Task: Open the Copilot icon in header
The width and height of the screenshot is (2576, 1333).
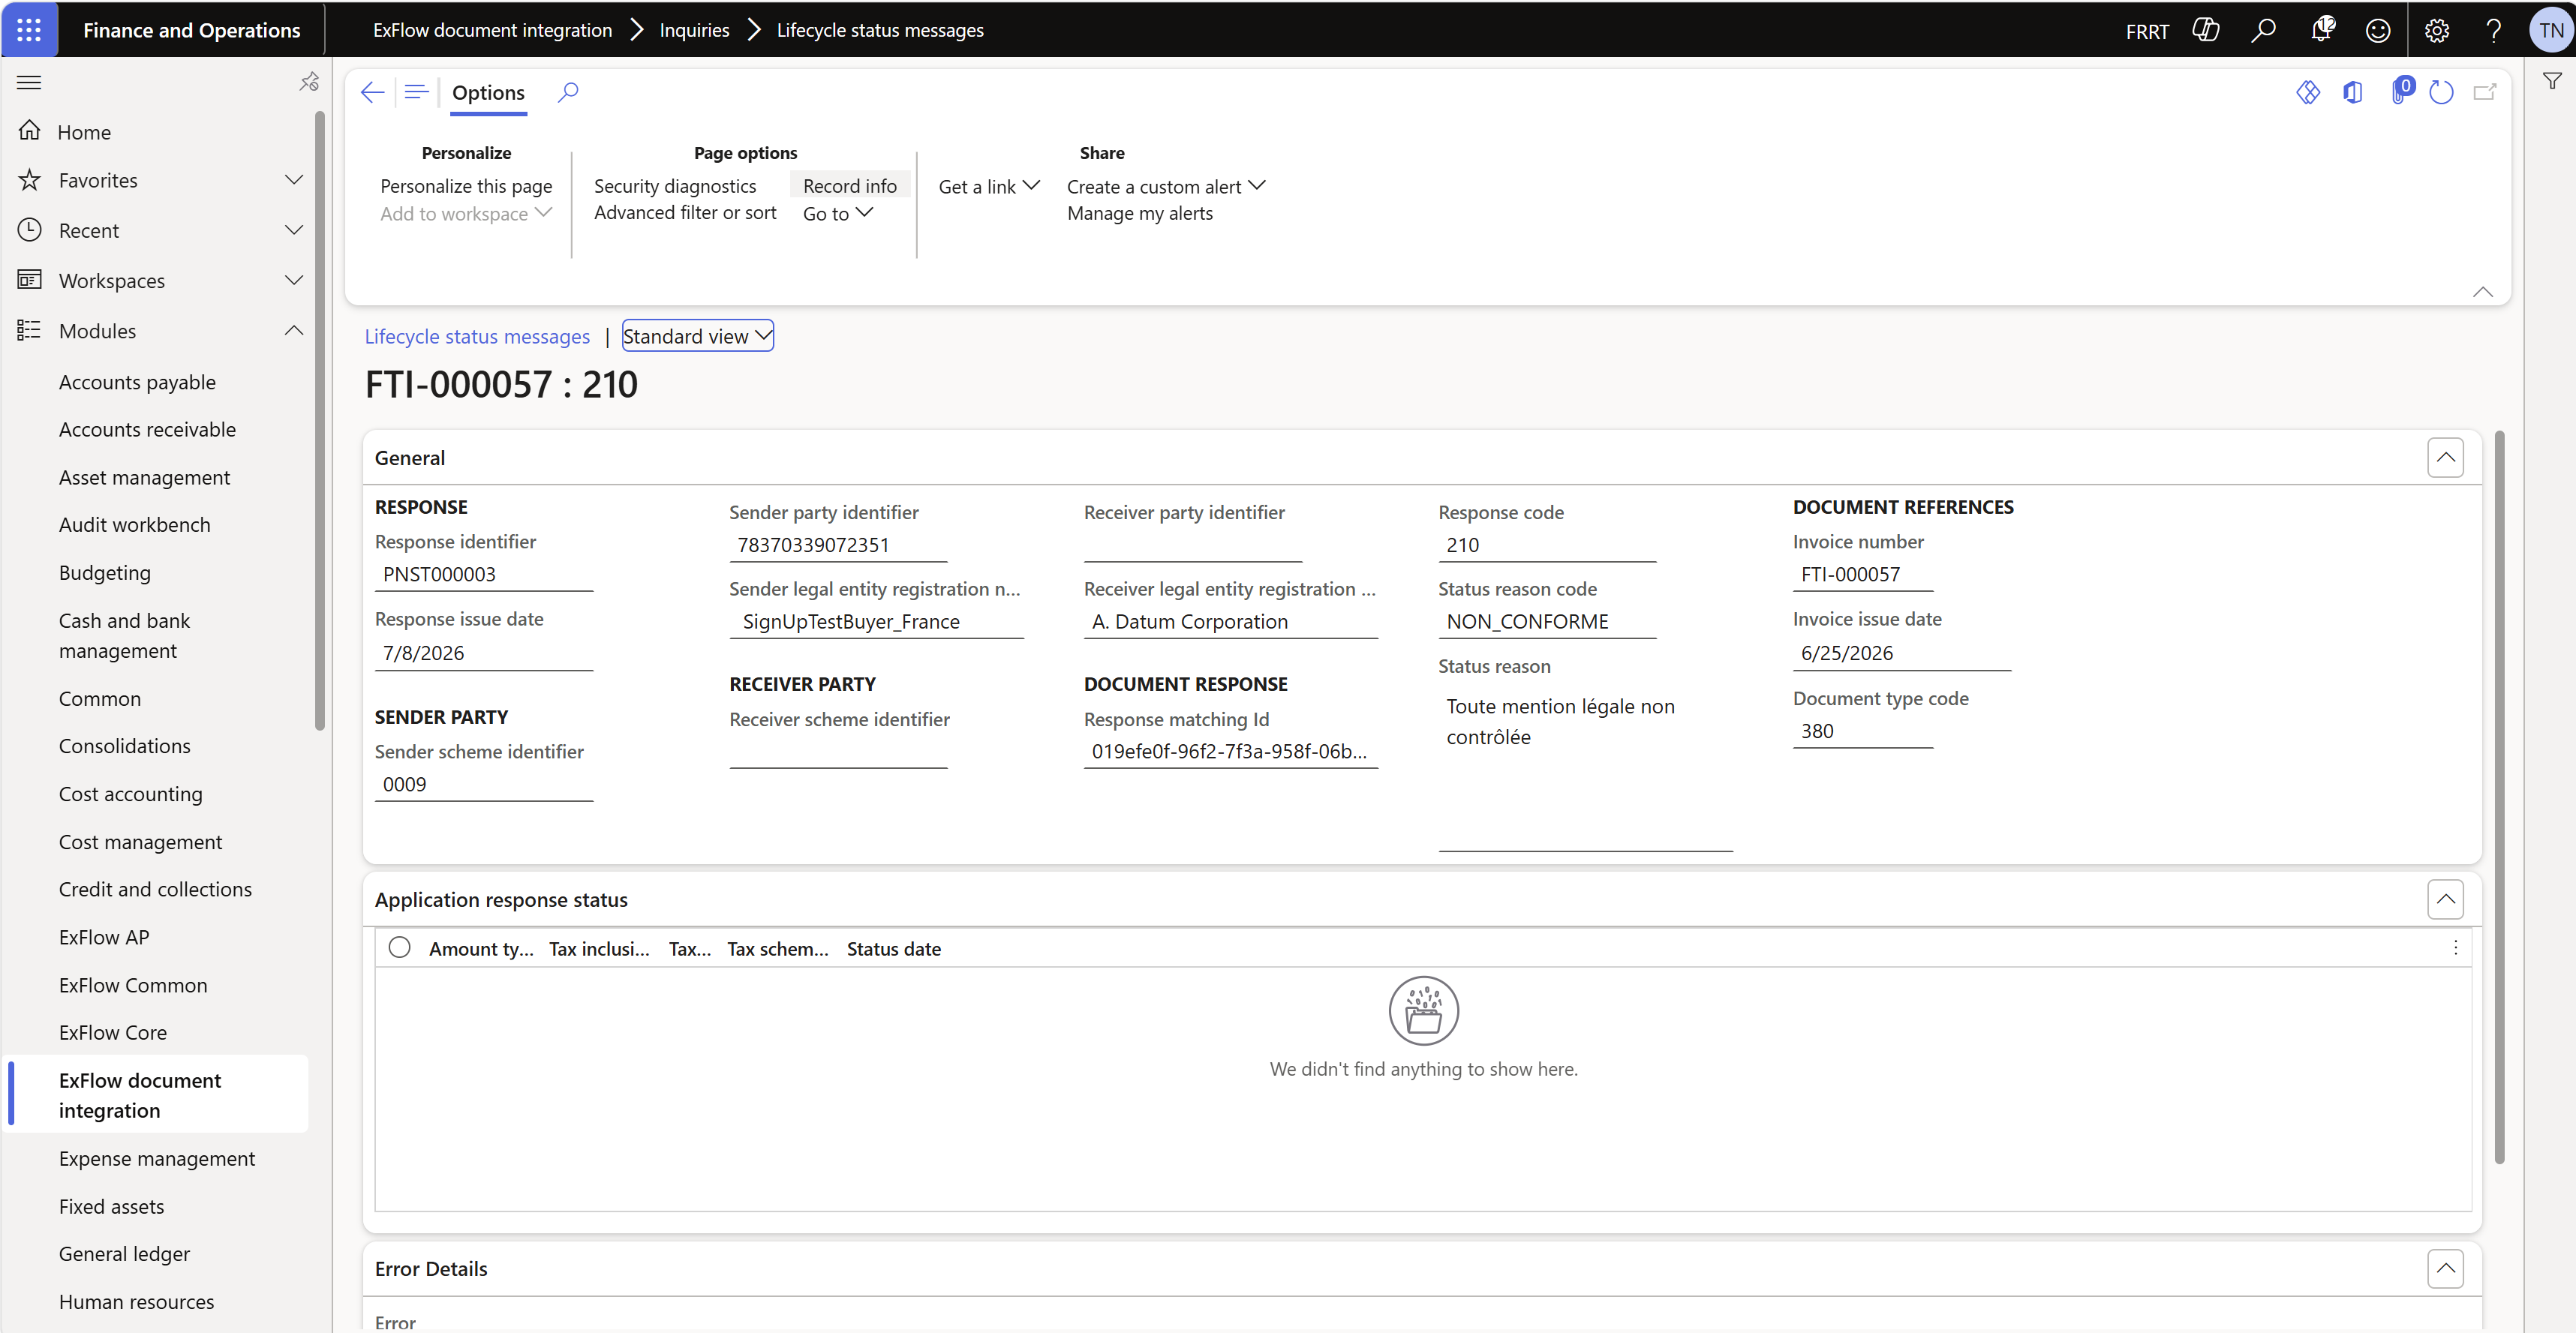Action: [x=2205, y=30]
